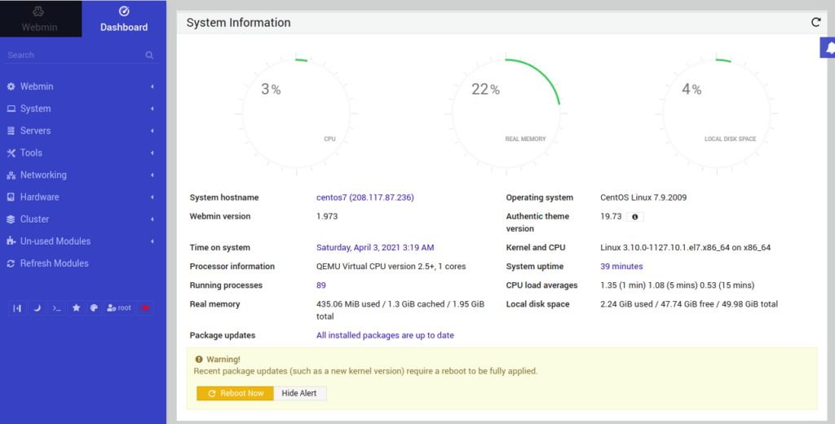The height and width of the screenshot is (424, 835).
Task: Click the Operating system label
Action: point(540,197)
